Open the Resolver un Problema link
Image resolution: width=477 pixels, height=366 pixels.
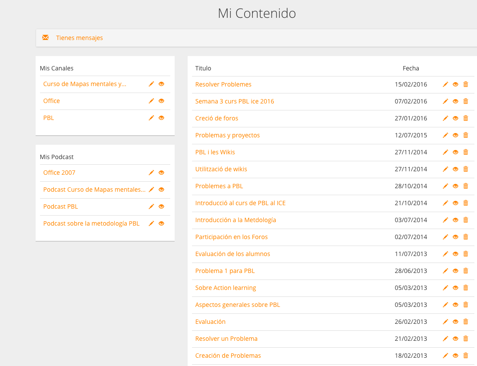coord(226,339)
